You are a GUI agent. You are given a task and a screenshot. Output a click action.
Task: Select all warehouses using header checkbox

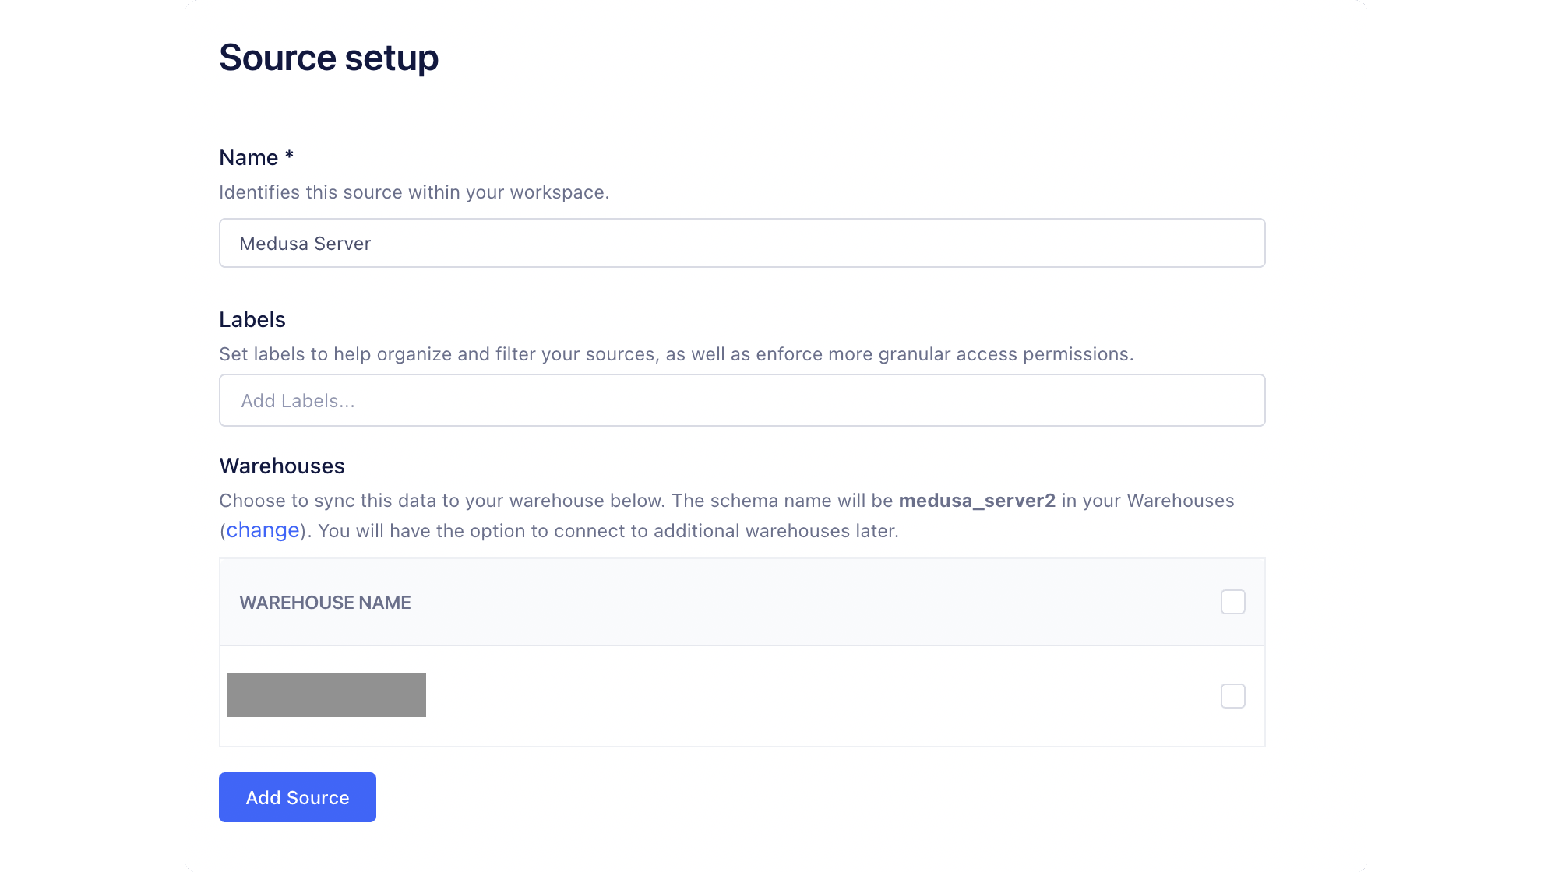click(1233, 602)
